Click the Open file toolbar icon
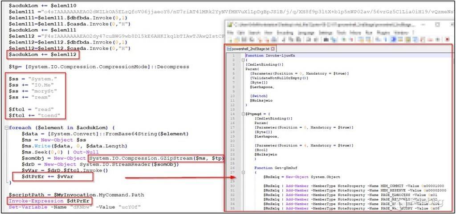The image size is (456, 214). click(236, 40)
